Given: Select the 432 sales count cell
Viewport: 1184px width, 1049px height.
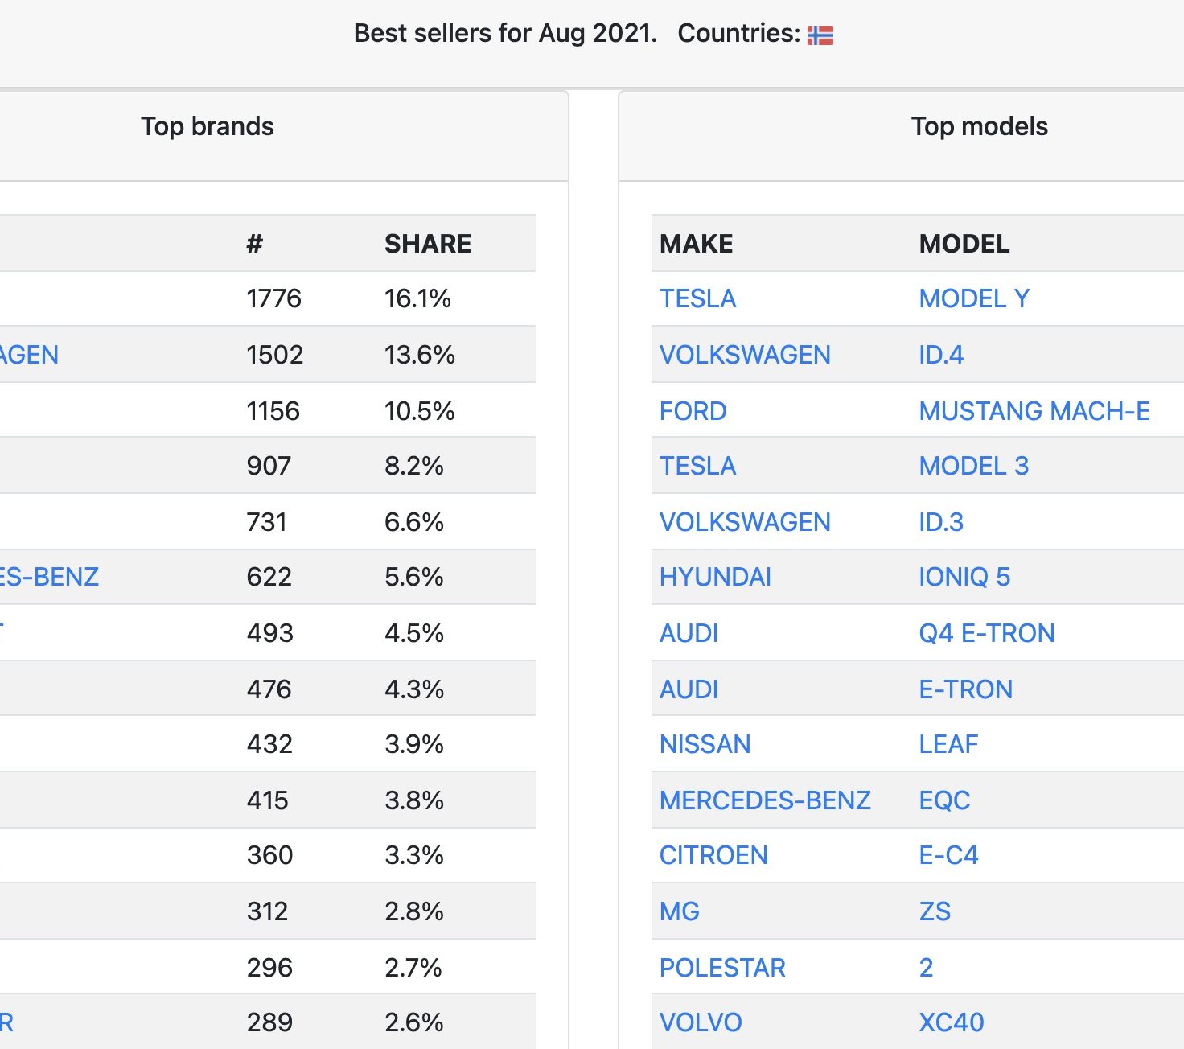Looking at the screenshot, I should 269,744.
